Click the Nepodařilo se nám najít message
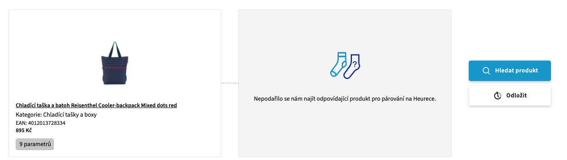This screenshot has width=567, height=160. tap(345, 99)
